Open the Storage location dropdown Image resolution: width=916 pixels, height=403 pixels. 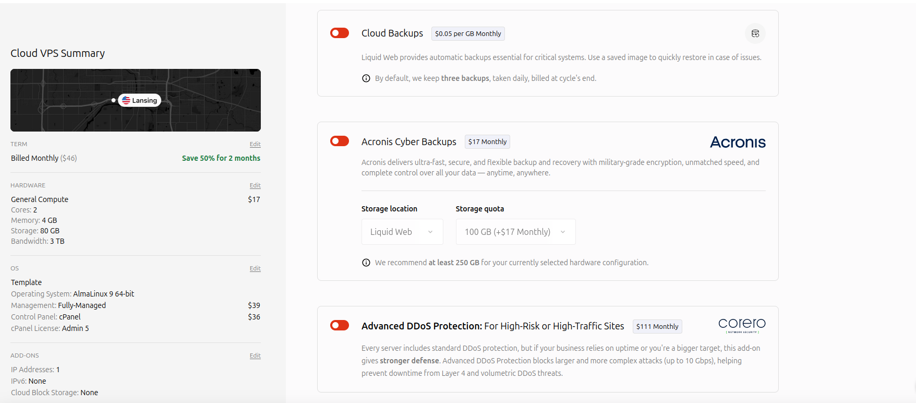402,232
